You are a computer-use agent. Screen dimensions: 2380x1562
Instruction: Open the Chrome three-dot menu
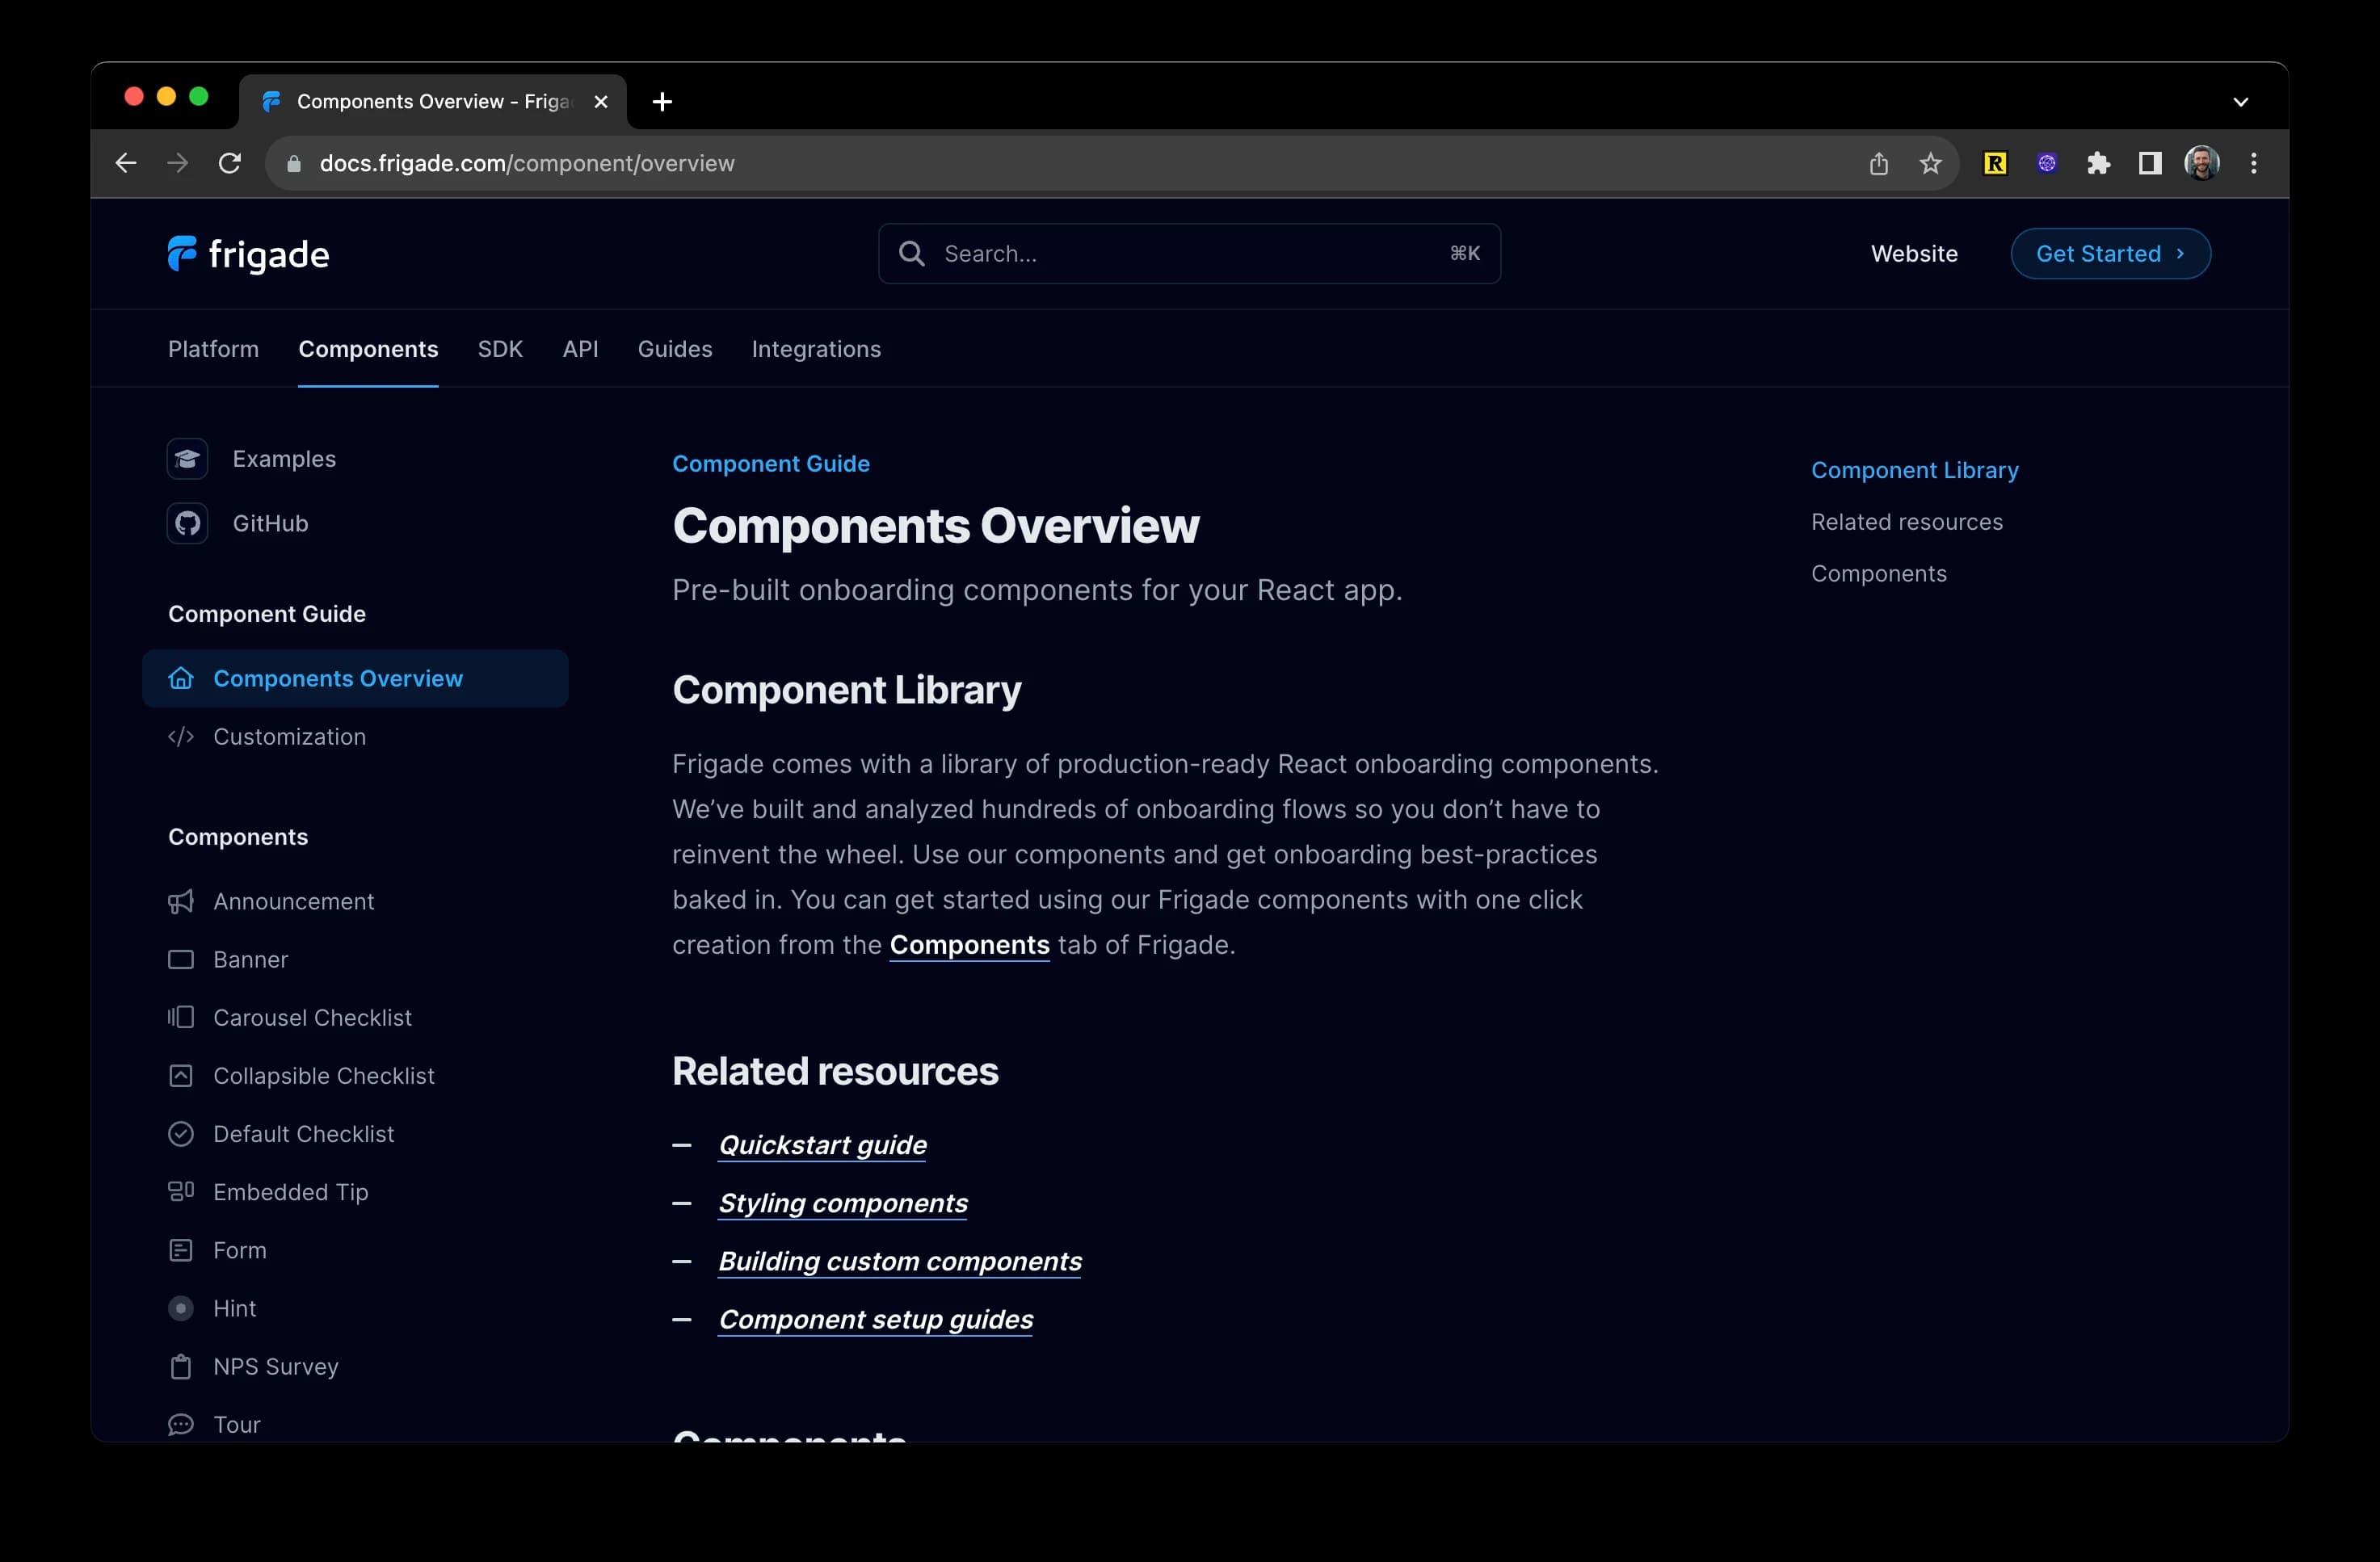click(2254, 163)
